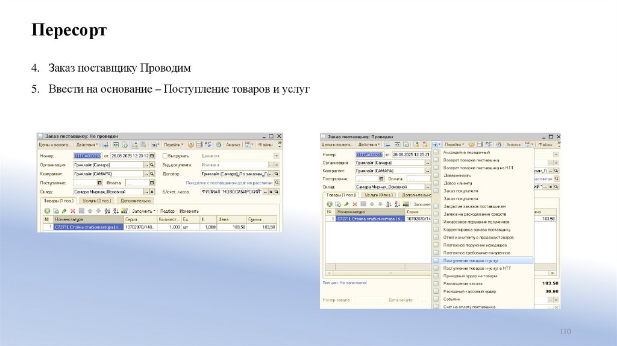
Task: Click Sort descending icon in 'Не проведен' window
Action: tap(116, 211)
